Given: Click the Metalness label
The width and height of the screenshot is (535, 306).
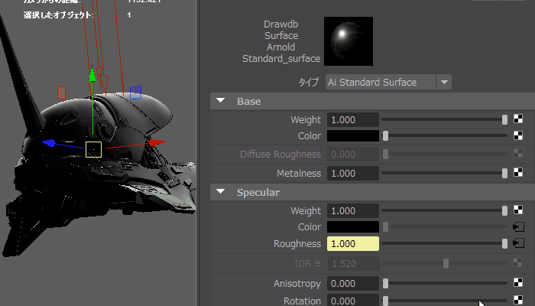Looking at the screenshot, I should click(299, 174).
